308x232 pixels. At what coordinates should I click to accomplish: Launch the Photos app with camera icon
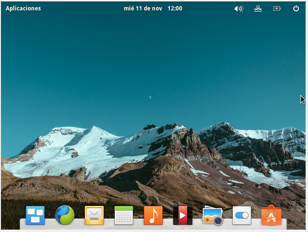(x=212, y=216)
